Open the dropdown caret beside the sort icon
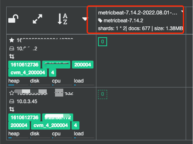Screen dimensions: 193x144 coord(85,19)
